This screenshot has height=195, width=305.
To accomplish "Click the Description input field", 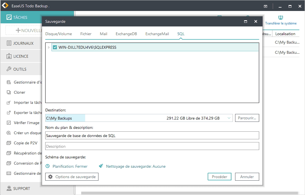I will (x=152, y=146).
